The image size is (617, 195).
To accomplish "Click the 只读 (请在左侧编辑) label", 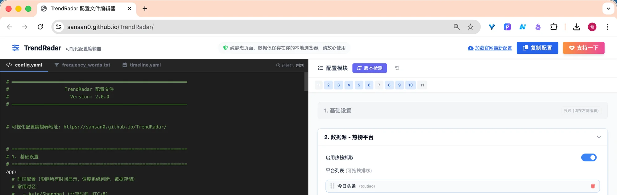I will point(581,111).
